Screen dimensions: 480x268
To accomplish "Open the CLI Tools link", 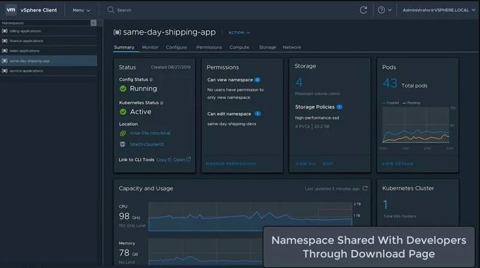I will click(x=182, y=159).
